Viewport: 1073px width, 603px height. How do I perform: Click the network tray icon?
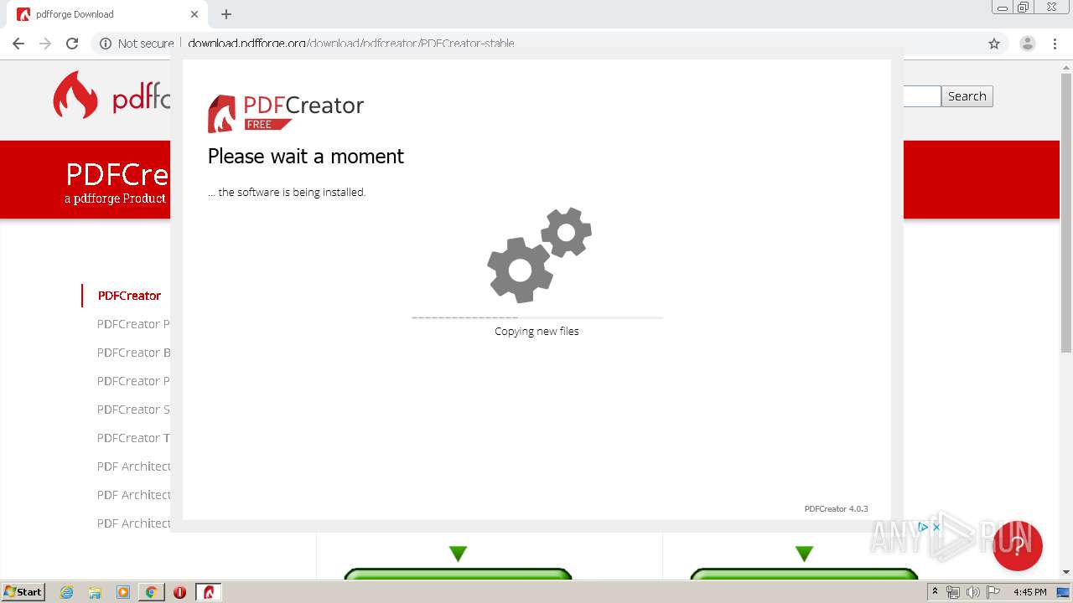(953, 592)
